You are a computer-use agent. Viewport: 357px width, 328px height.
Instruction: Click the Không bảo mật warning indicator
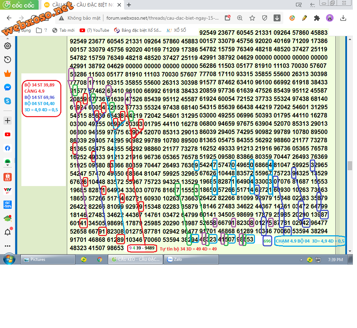[x=80, y=19]
